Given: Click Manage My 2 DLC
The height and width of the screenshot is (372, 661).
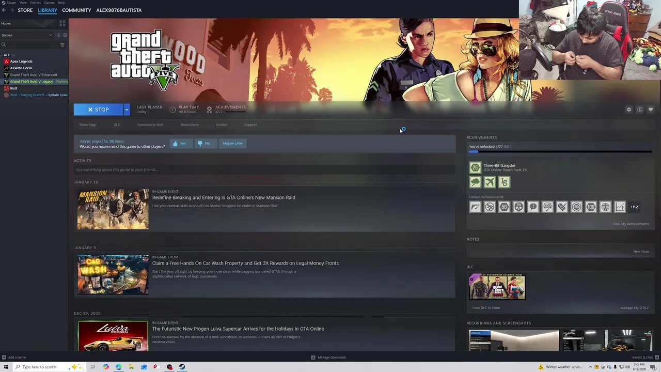Looking at the screenshot, I should (635, 308).
